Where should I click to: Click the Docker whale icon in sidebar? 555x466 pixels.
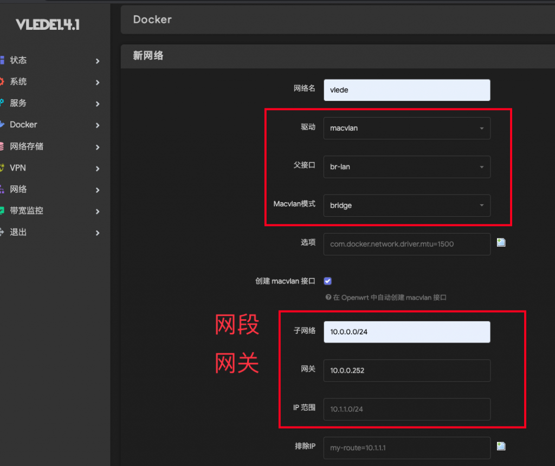[2, 125]
